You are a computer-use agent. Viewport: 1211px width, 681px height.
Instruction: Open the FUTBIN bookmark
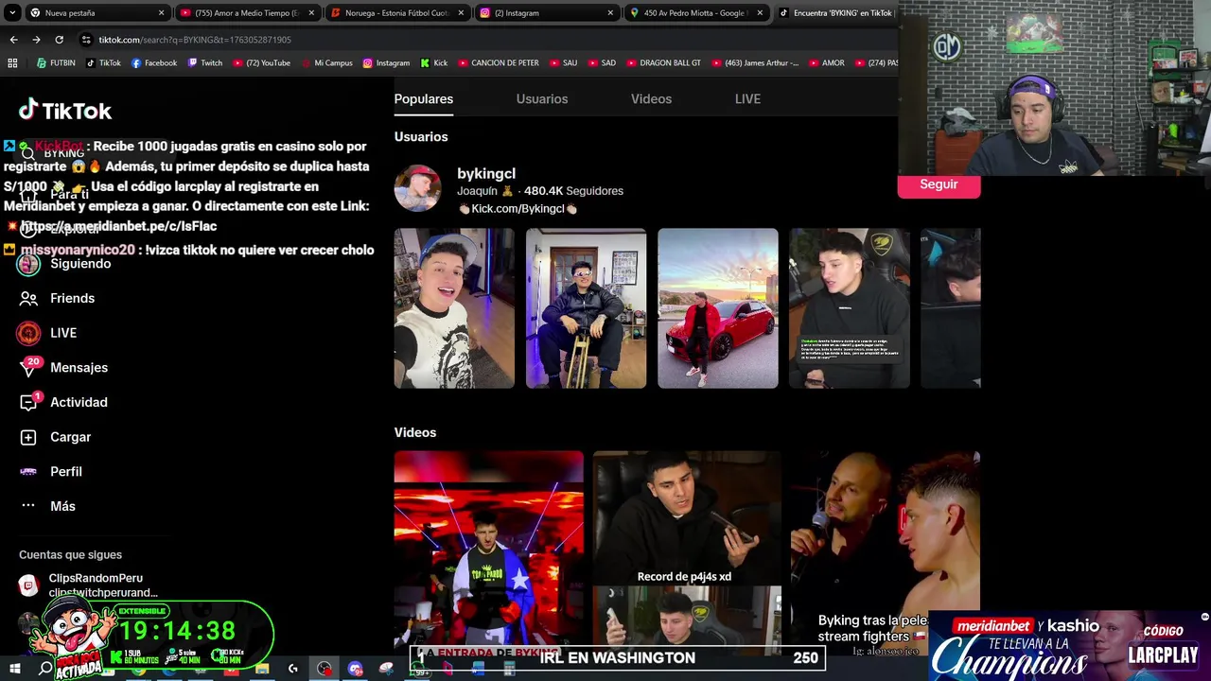[x=56, y=63]
